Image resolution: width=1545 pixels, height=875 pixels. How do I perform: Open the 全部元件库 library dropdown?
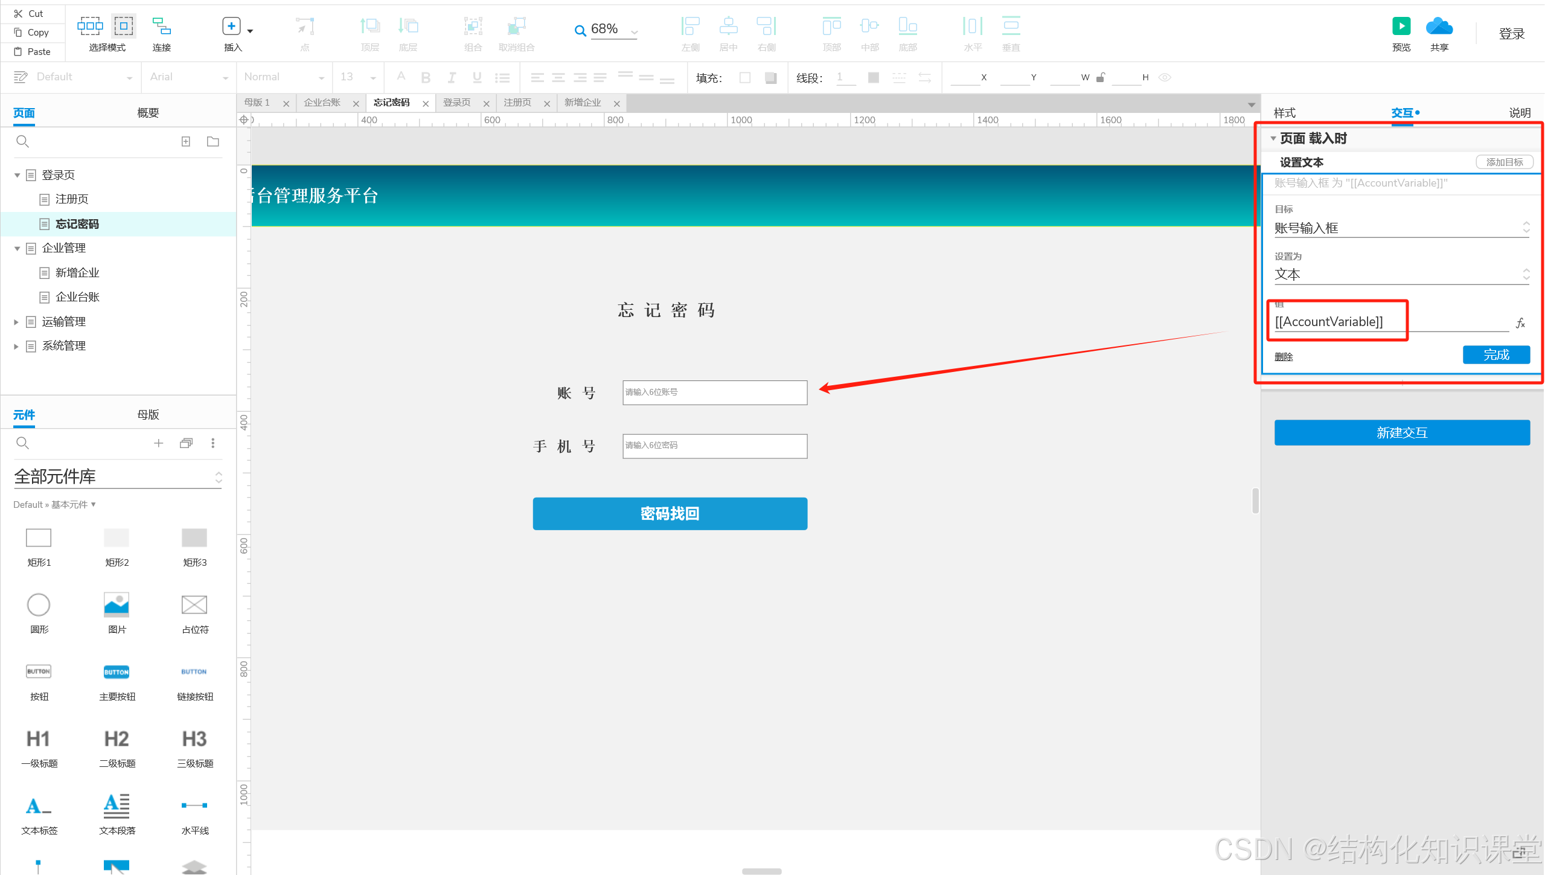click(x=118, y=477)
